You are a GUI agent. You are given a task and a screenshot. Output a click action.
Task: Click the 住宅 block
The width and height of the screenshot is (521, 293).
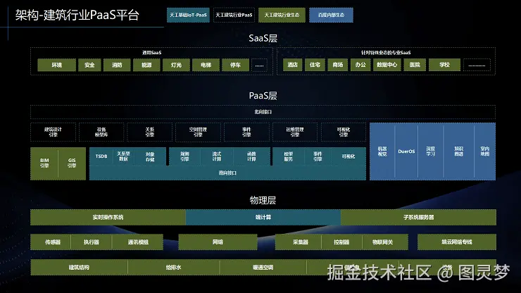(x=315, y=65)
